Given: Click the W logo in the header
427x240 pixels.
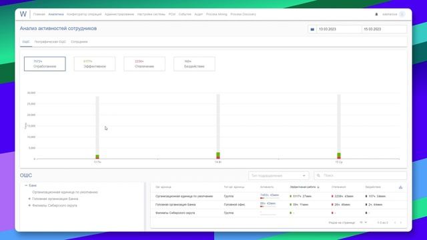Looking at the screenshot, I should [x=23, y=14].
